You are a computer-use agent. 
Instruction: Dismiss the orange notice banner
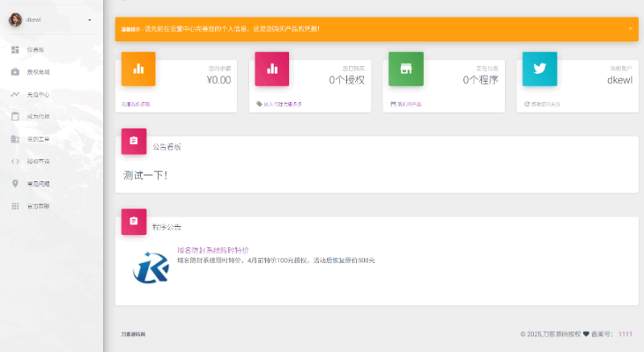(630, 28)
